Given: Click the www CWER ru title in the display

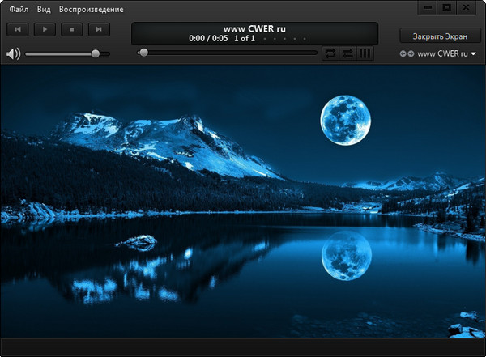Looking at the screenshot, I should [254, 29].
